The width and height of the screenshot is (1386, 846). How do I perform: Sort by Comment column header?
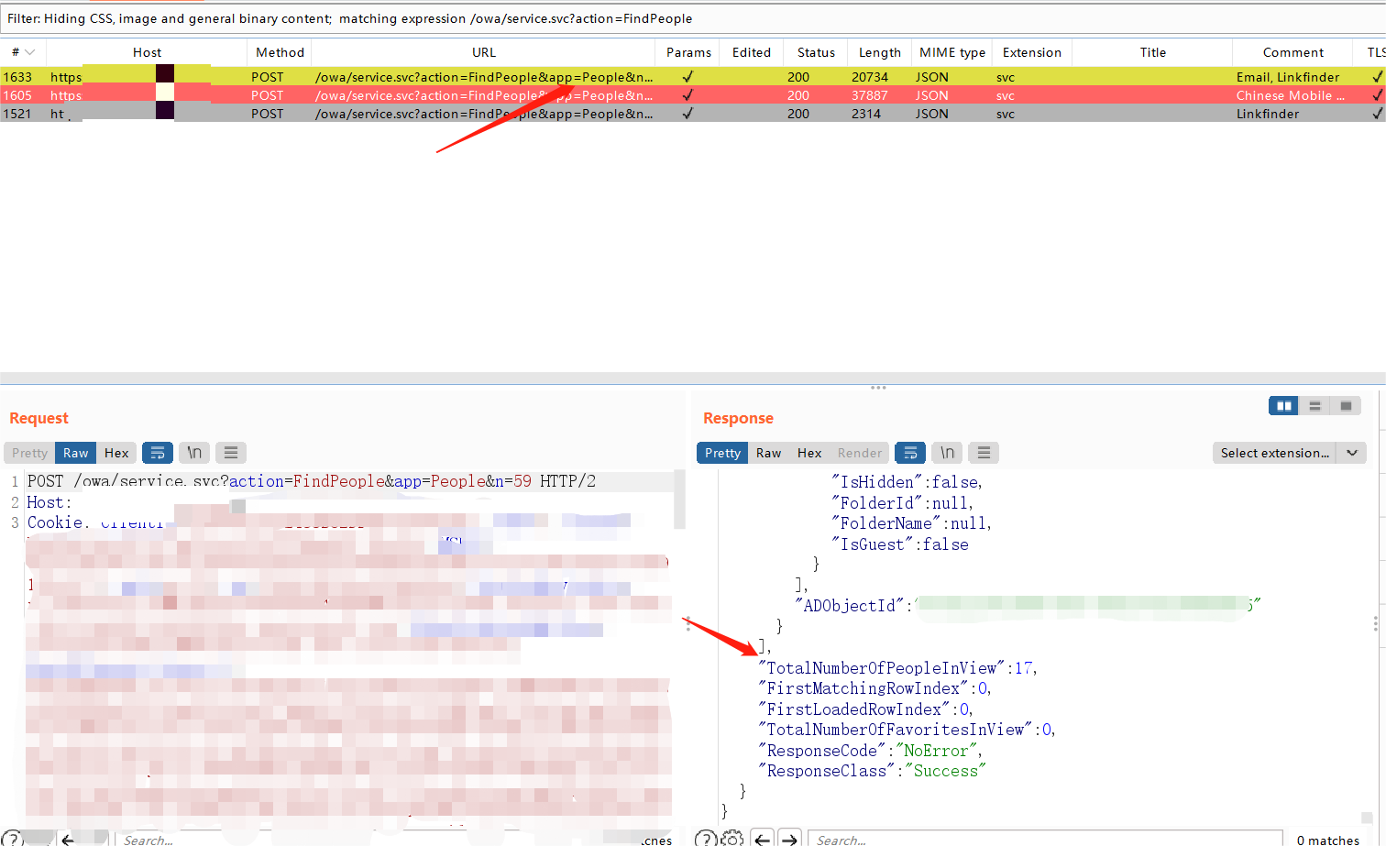click(x=1292, y=52)
